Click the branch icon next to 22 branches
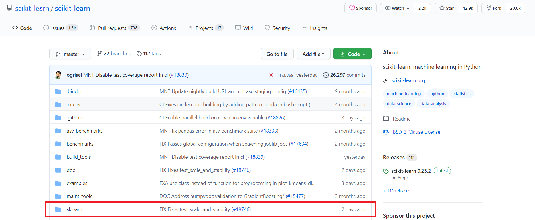535x220 pixels. [99, 54]
